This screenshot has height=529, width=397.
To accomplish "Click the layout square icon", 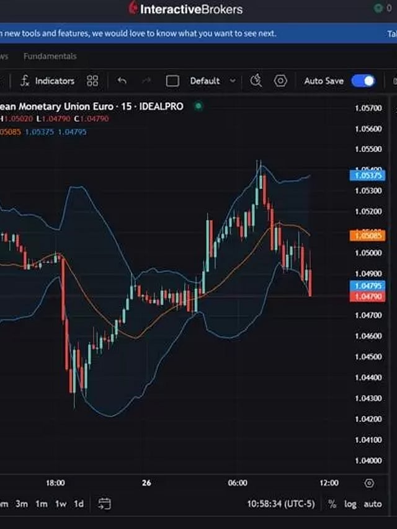I will coord(172,81).
